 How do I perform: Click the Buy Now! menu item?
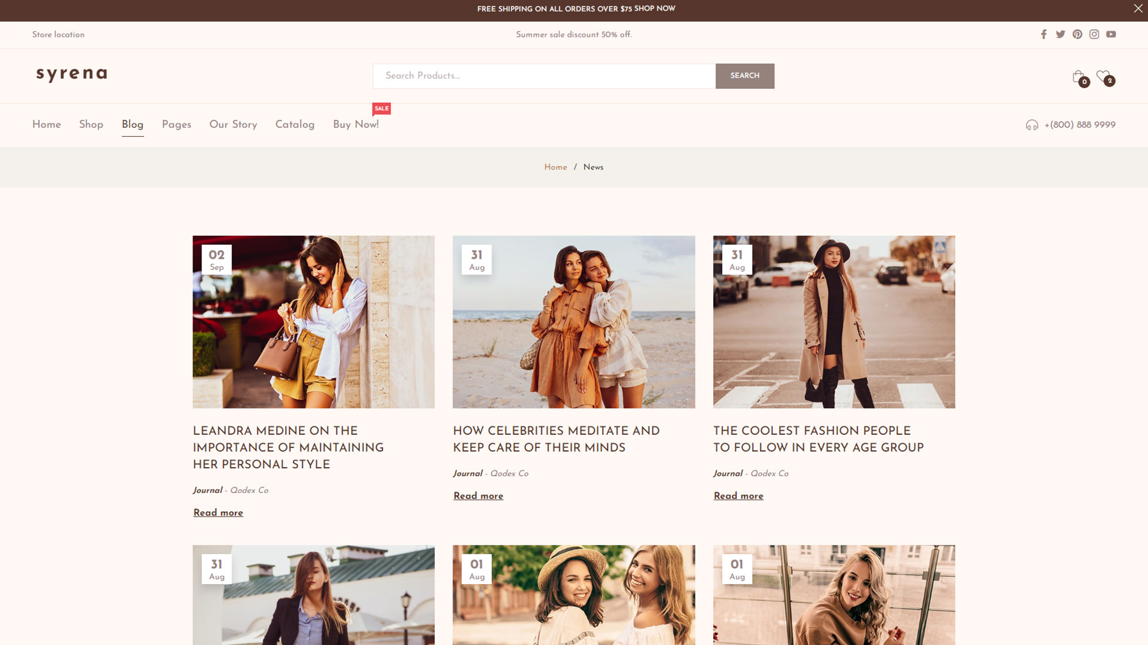(356, 124)
